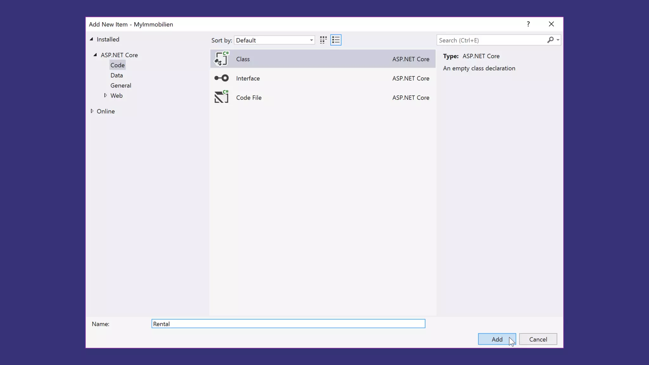
Task: Expand the Web tree node
Action: [x=105, y=95]
